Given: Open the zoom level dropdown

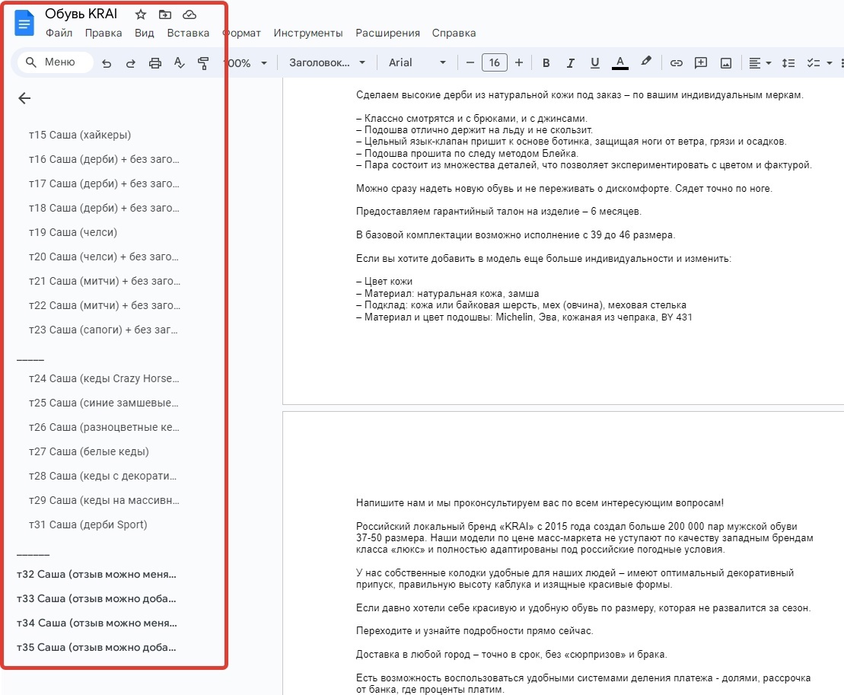Looking at the screenshot, I should 247,63.
